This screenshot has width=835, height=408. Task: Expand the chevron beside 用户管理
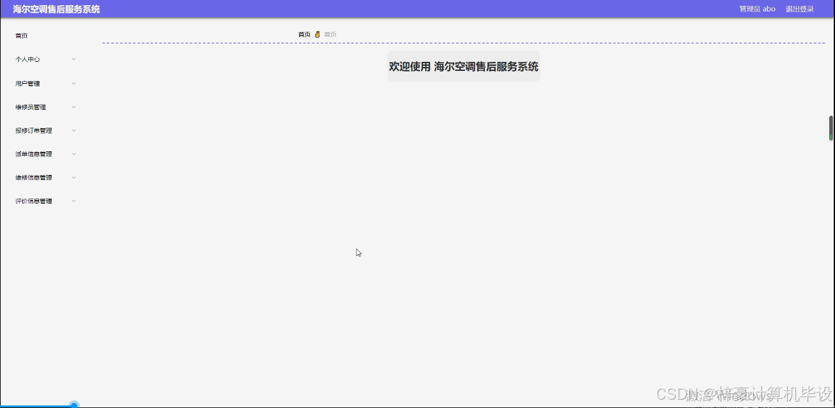coord(73,84)
